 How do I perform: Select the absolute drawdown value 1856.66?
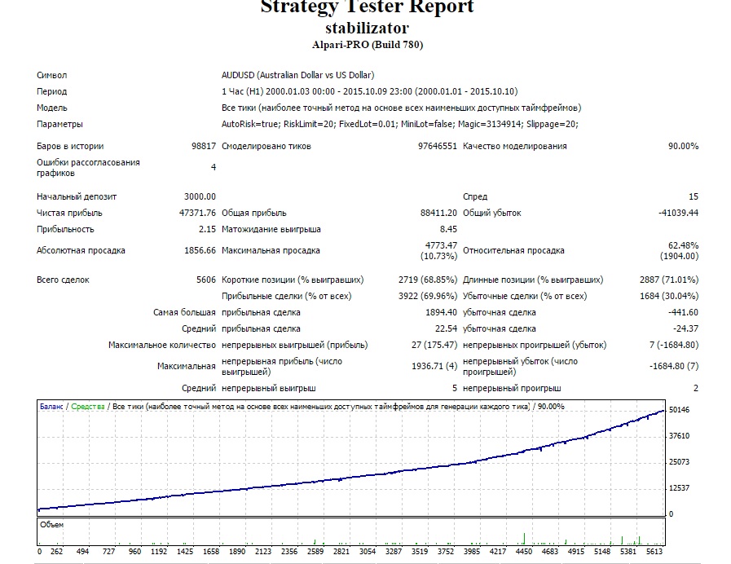(200, 250)
